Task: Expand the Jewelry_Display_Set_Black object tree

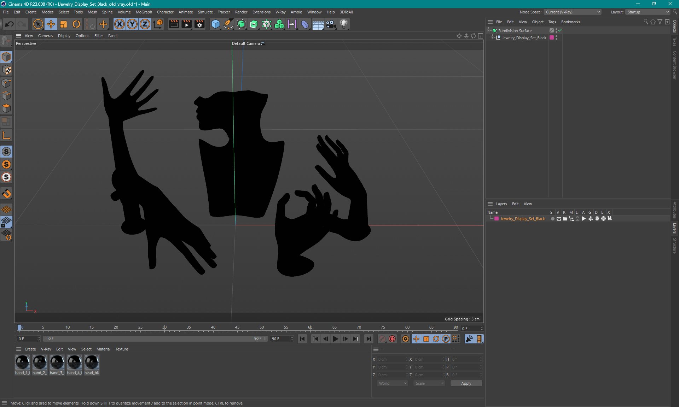Action: (x=492, y=37)
